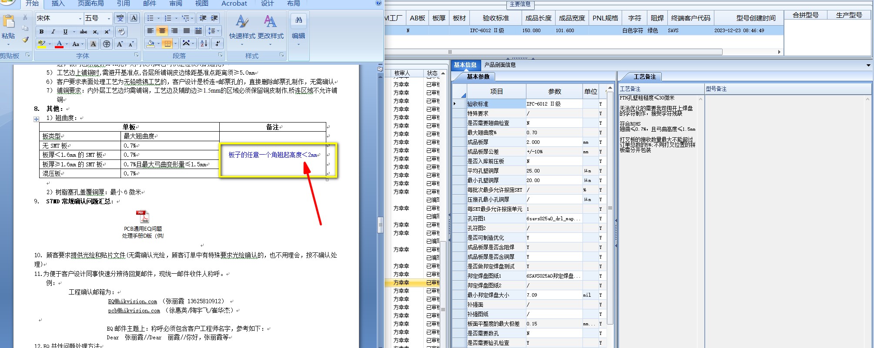874x348 pixels.
Task: Select the Format Painter brush icon
Action: 25,40
